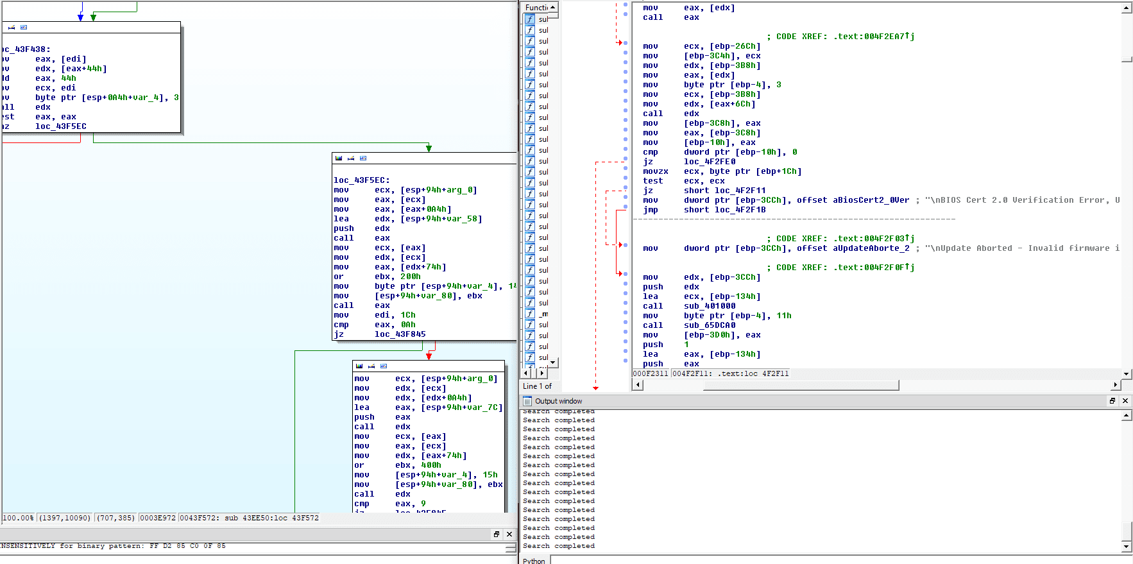Click group icon on node with 'or ebx, 400h'
This screenshot has width=1133, height=564.
coord(384,366)
